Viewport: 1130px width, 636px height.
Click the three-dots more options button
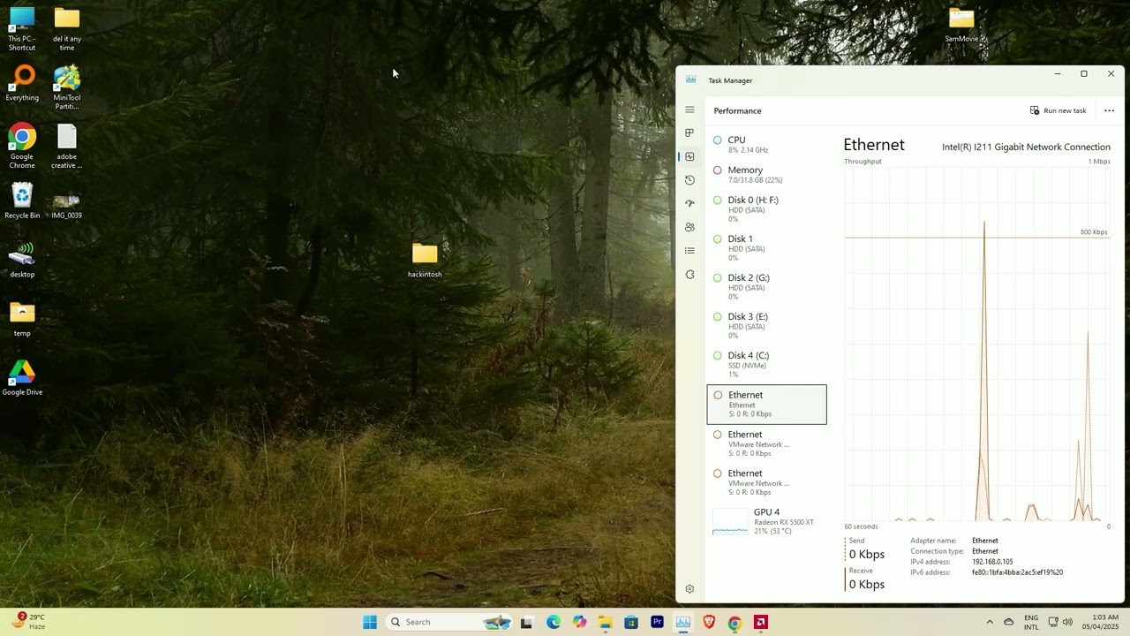click(1109, 110)
